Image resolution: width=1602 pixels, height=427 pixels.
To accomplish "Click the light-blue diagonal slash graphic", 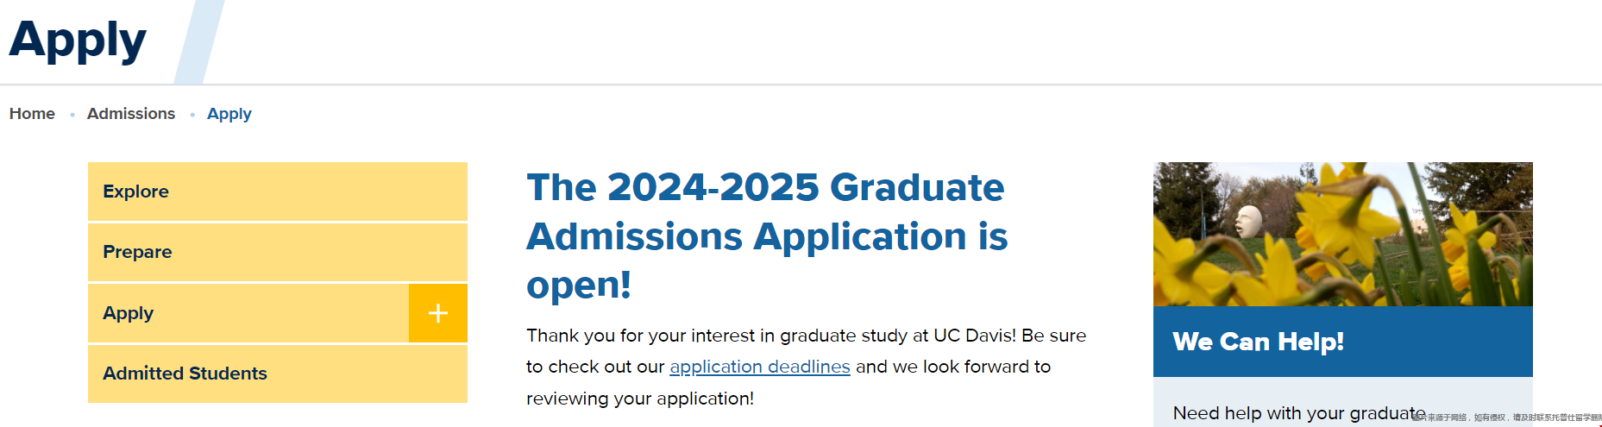I will coord(199,41).
